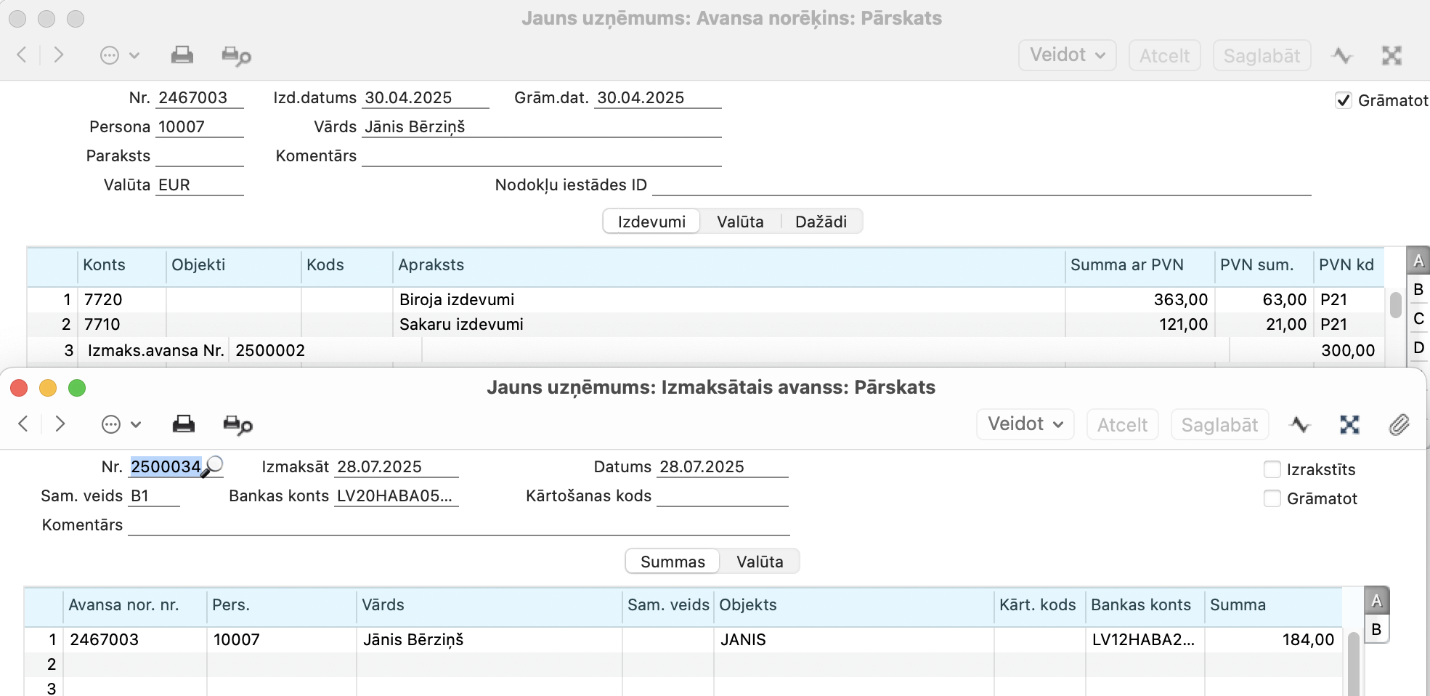Click the Datums field 28.07.2025
This screenshot has height=696, width=1430.
(x=723, y=466)
